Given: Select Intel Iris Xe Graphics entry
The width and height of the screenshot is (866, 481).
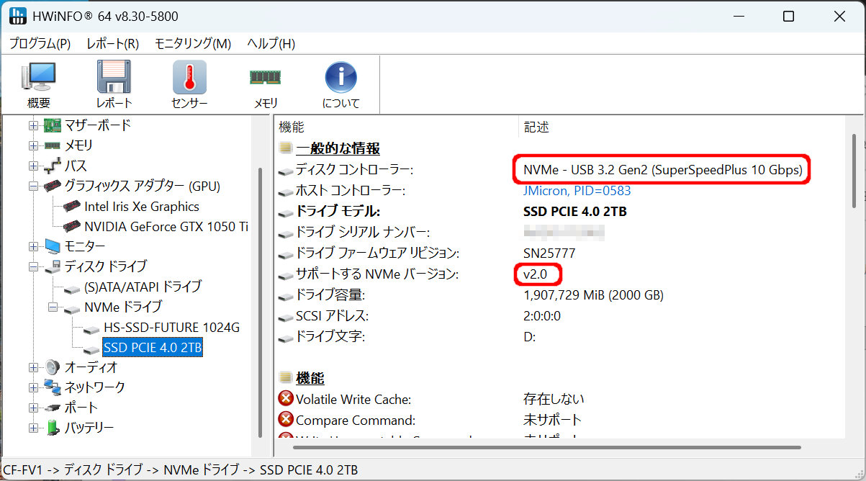Looking at the screenshot, I should coord(141,206).
